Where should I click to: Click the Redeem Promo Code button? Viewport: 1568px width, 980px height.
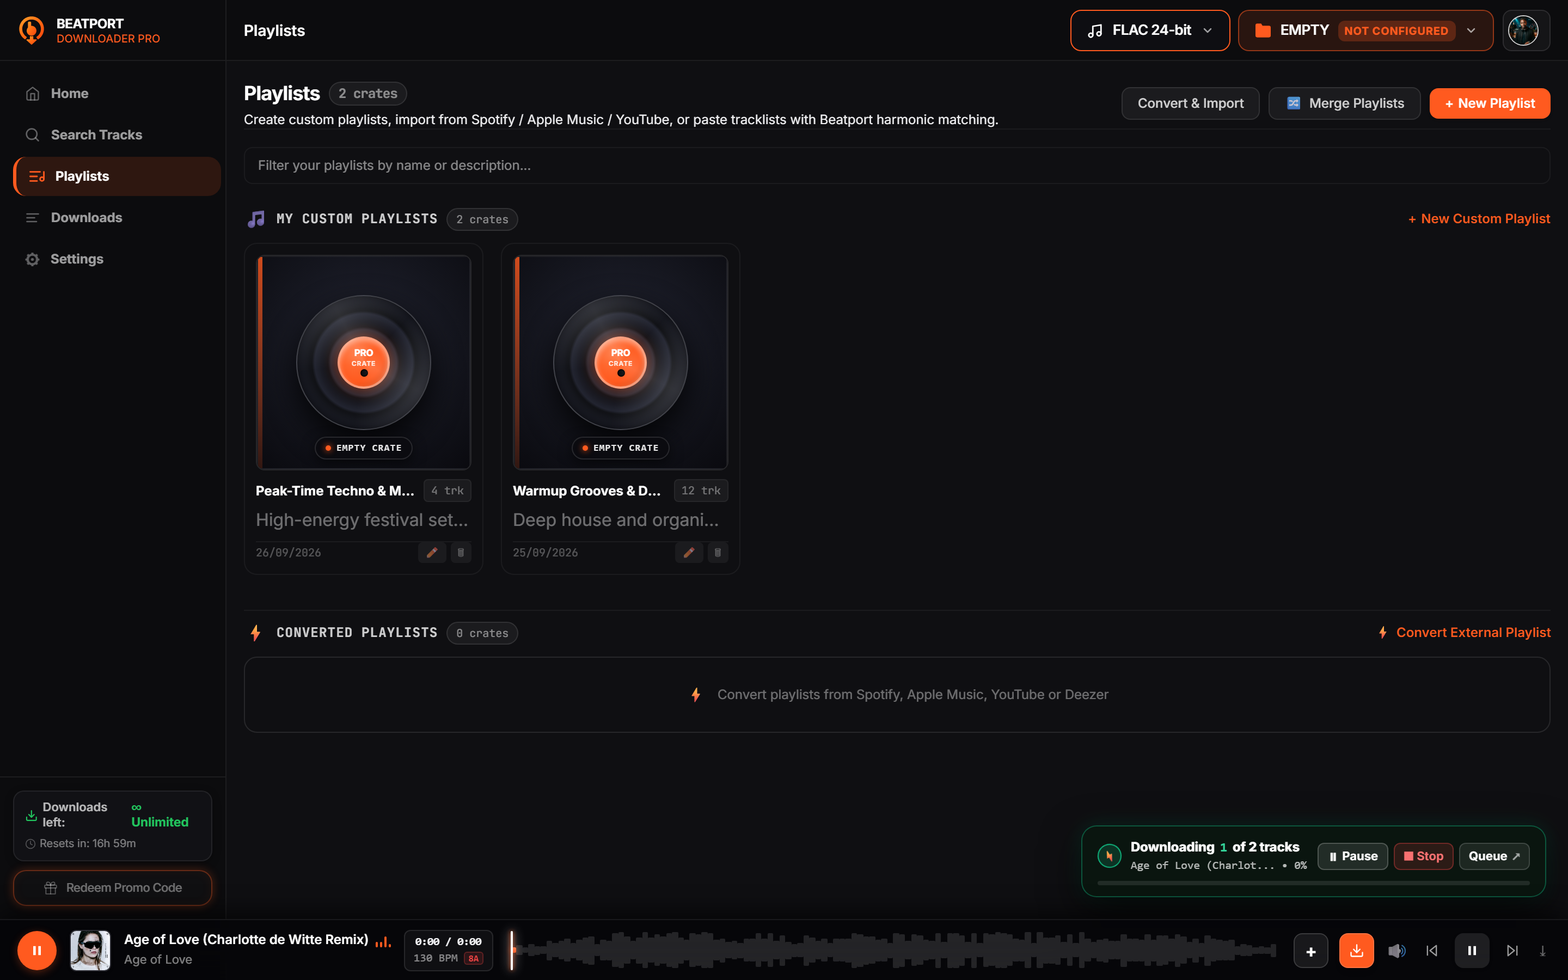click(113, 888)
